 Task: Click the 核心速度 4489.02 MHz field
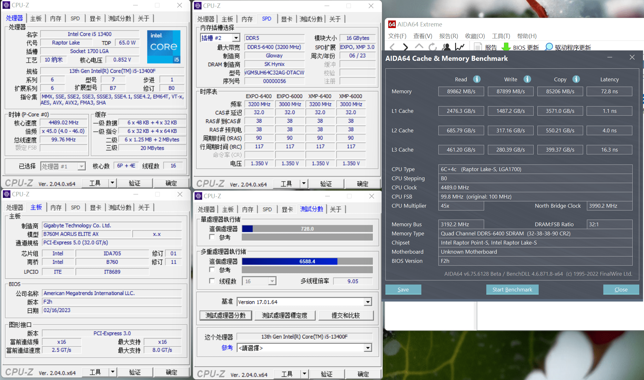tap(63, 123)
